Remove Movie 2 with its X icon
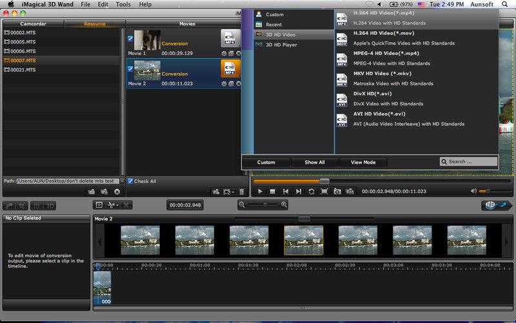Viewport: 516px width, 323px height. click(239, 84)
